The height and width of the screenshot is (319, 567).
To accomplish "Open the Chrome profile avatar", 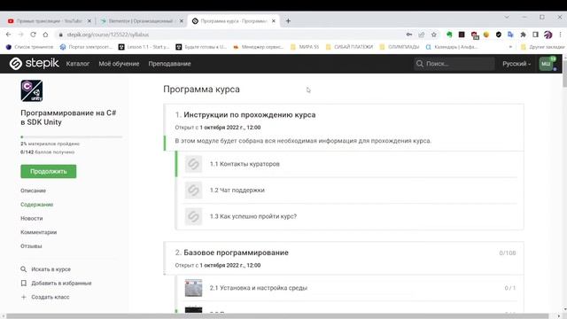I will 548,35.
